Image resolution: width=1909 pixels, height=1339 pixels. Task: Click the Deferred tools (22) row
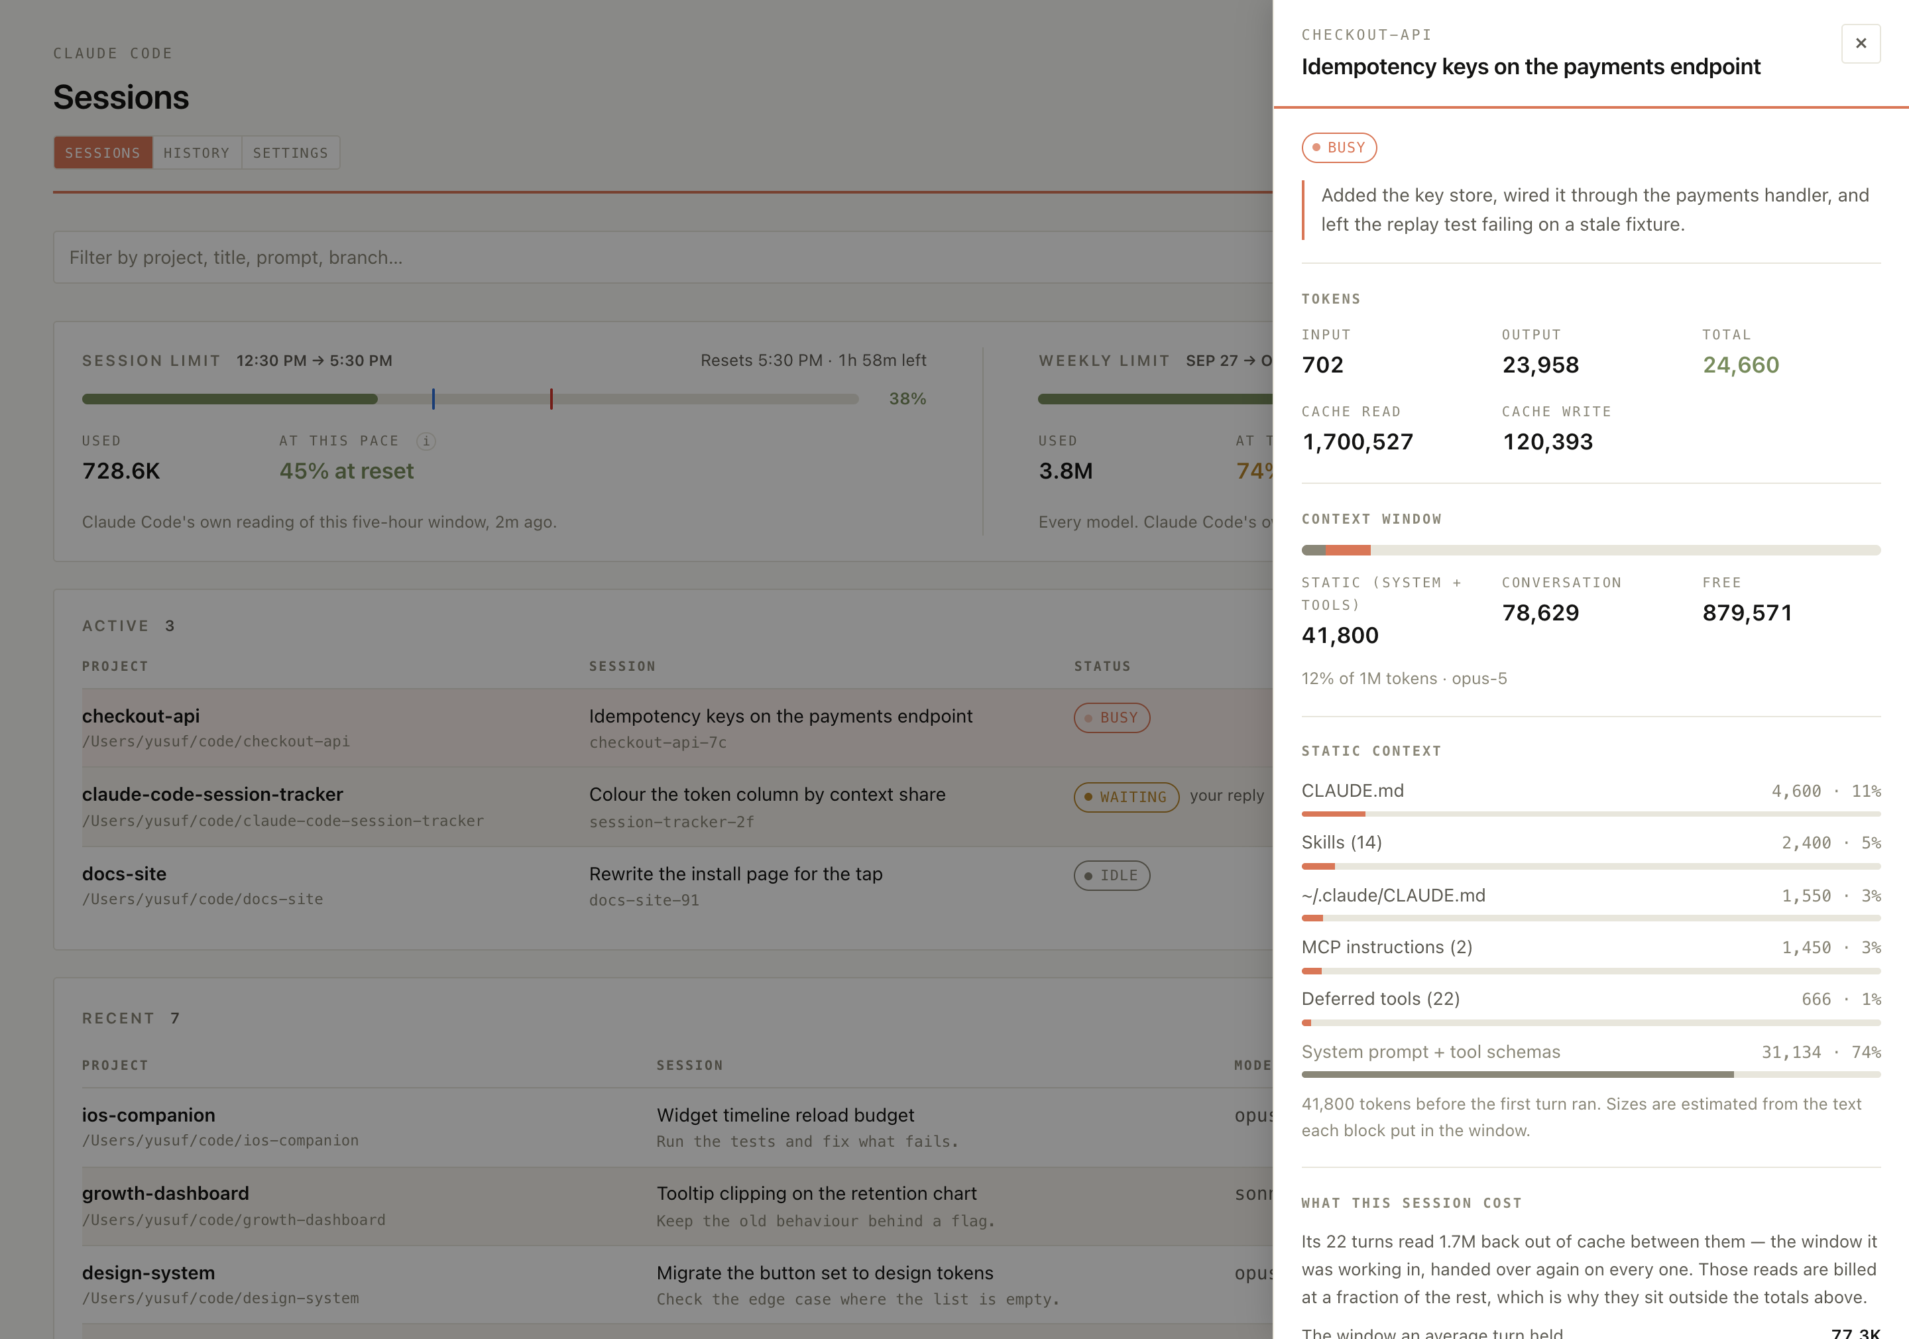pyautogui.click(x=1591, y=1006)
